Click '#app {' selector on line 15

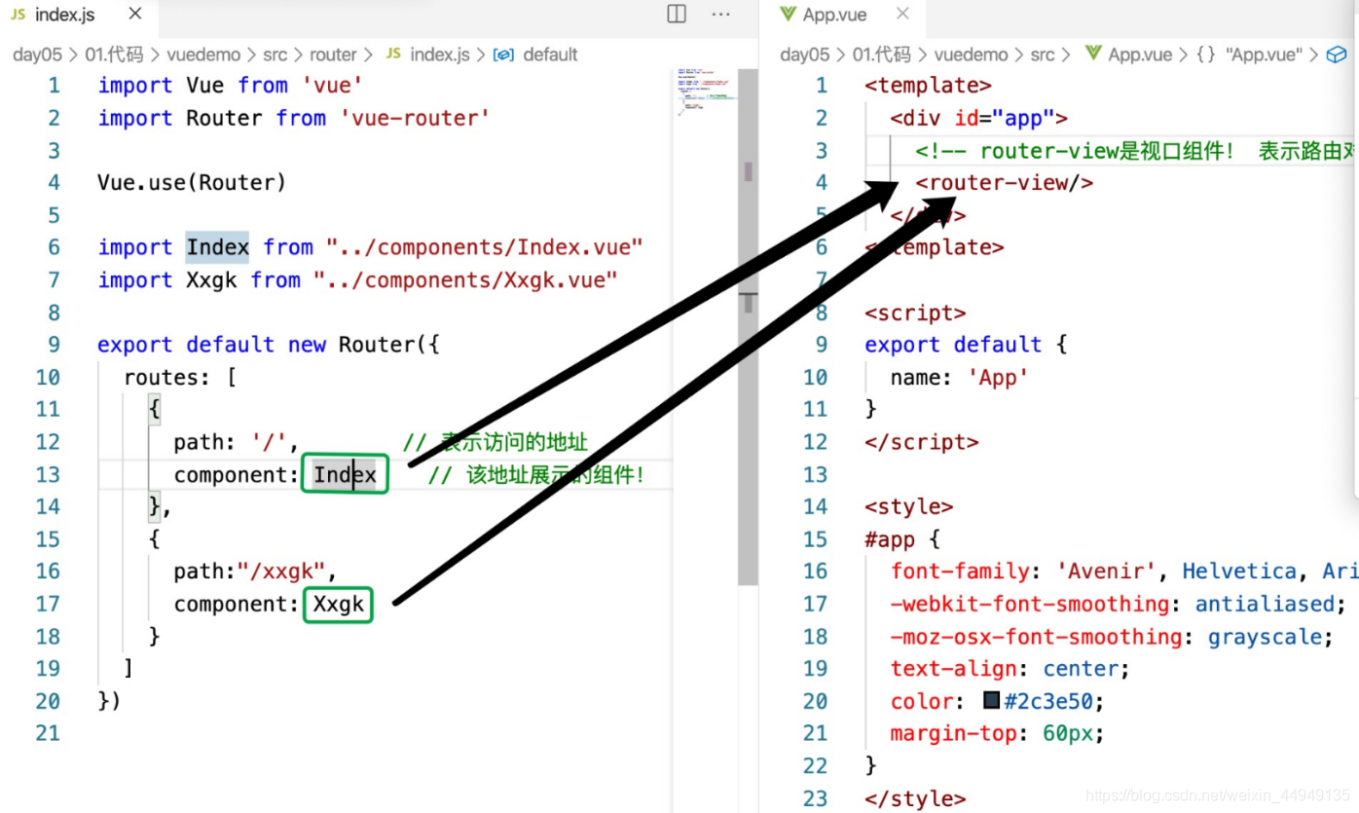click(902, 539)
